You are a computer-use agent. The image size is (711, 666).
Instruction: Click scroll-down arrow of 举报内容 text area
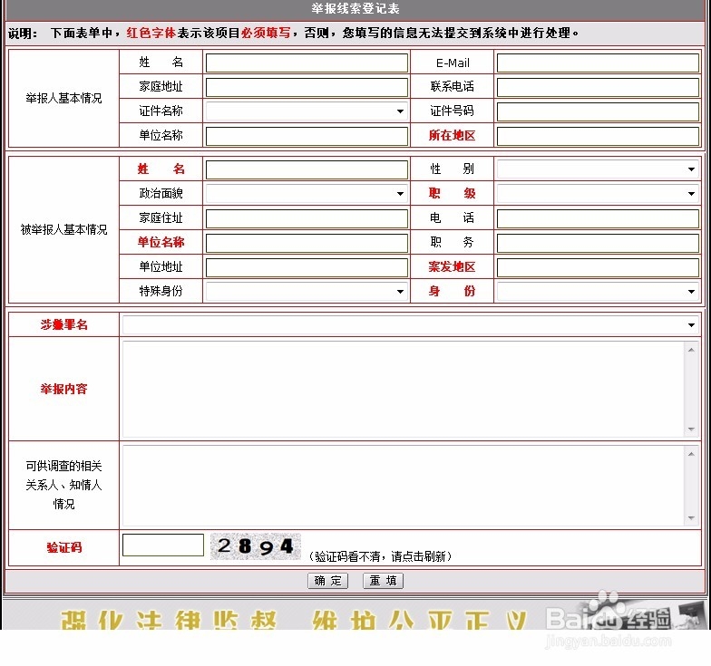click(x=691, y=430)
